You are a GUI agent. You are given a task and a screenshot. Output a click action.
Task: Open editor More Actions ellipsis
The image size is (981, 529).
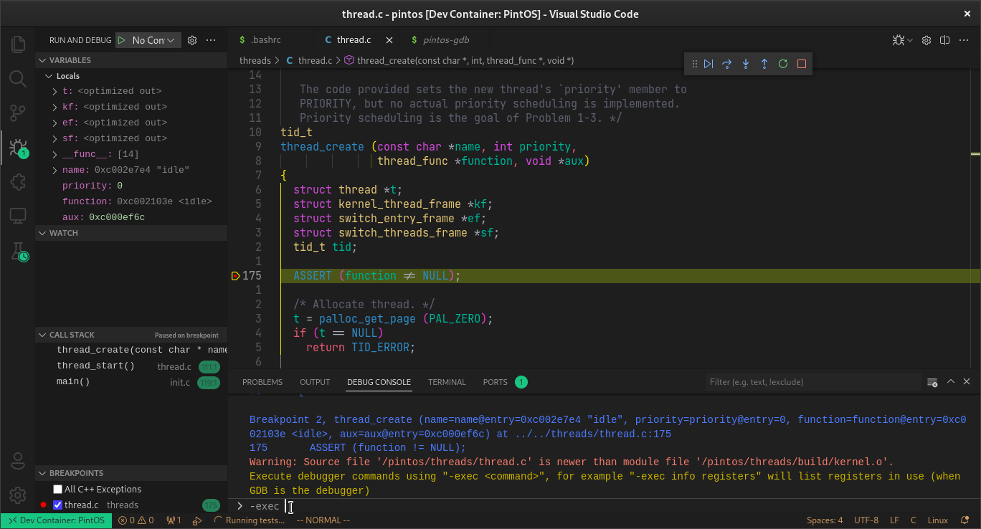pos(964,40)
